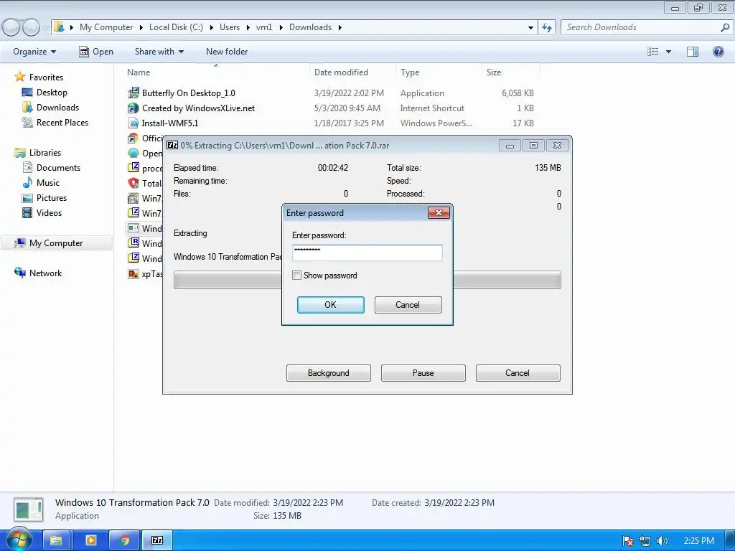Expand arrow after Downloads in the address bar

340,28
